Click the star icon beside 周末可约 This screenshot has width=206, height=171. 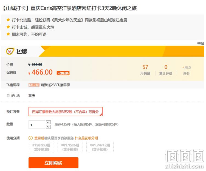coord(8,34)
